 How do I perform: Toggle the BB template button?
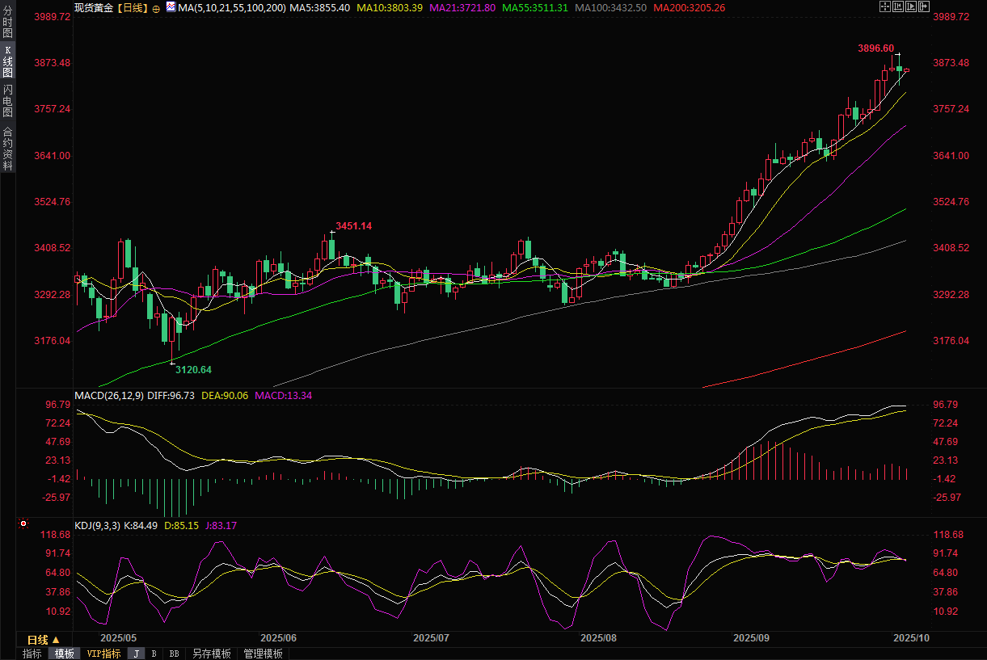click(x=174, y=654)
